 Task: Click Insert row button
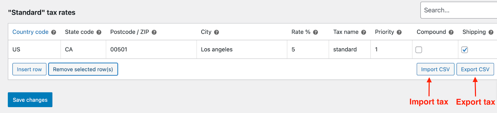point(29,69)
